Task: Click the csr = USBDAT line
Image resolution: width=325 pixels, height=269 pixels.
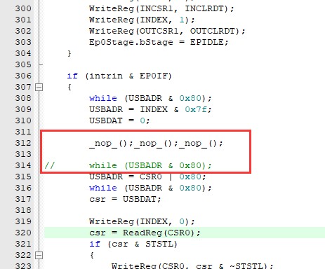Action: pyautogui.click(x=125, y=200)
